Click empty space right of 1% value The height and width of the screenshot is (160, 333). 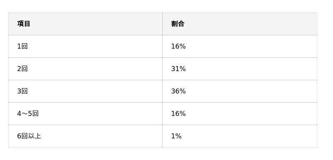249,136
